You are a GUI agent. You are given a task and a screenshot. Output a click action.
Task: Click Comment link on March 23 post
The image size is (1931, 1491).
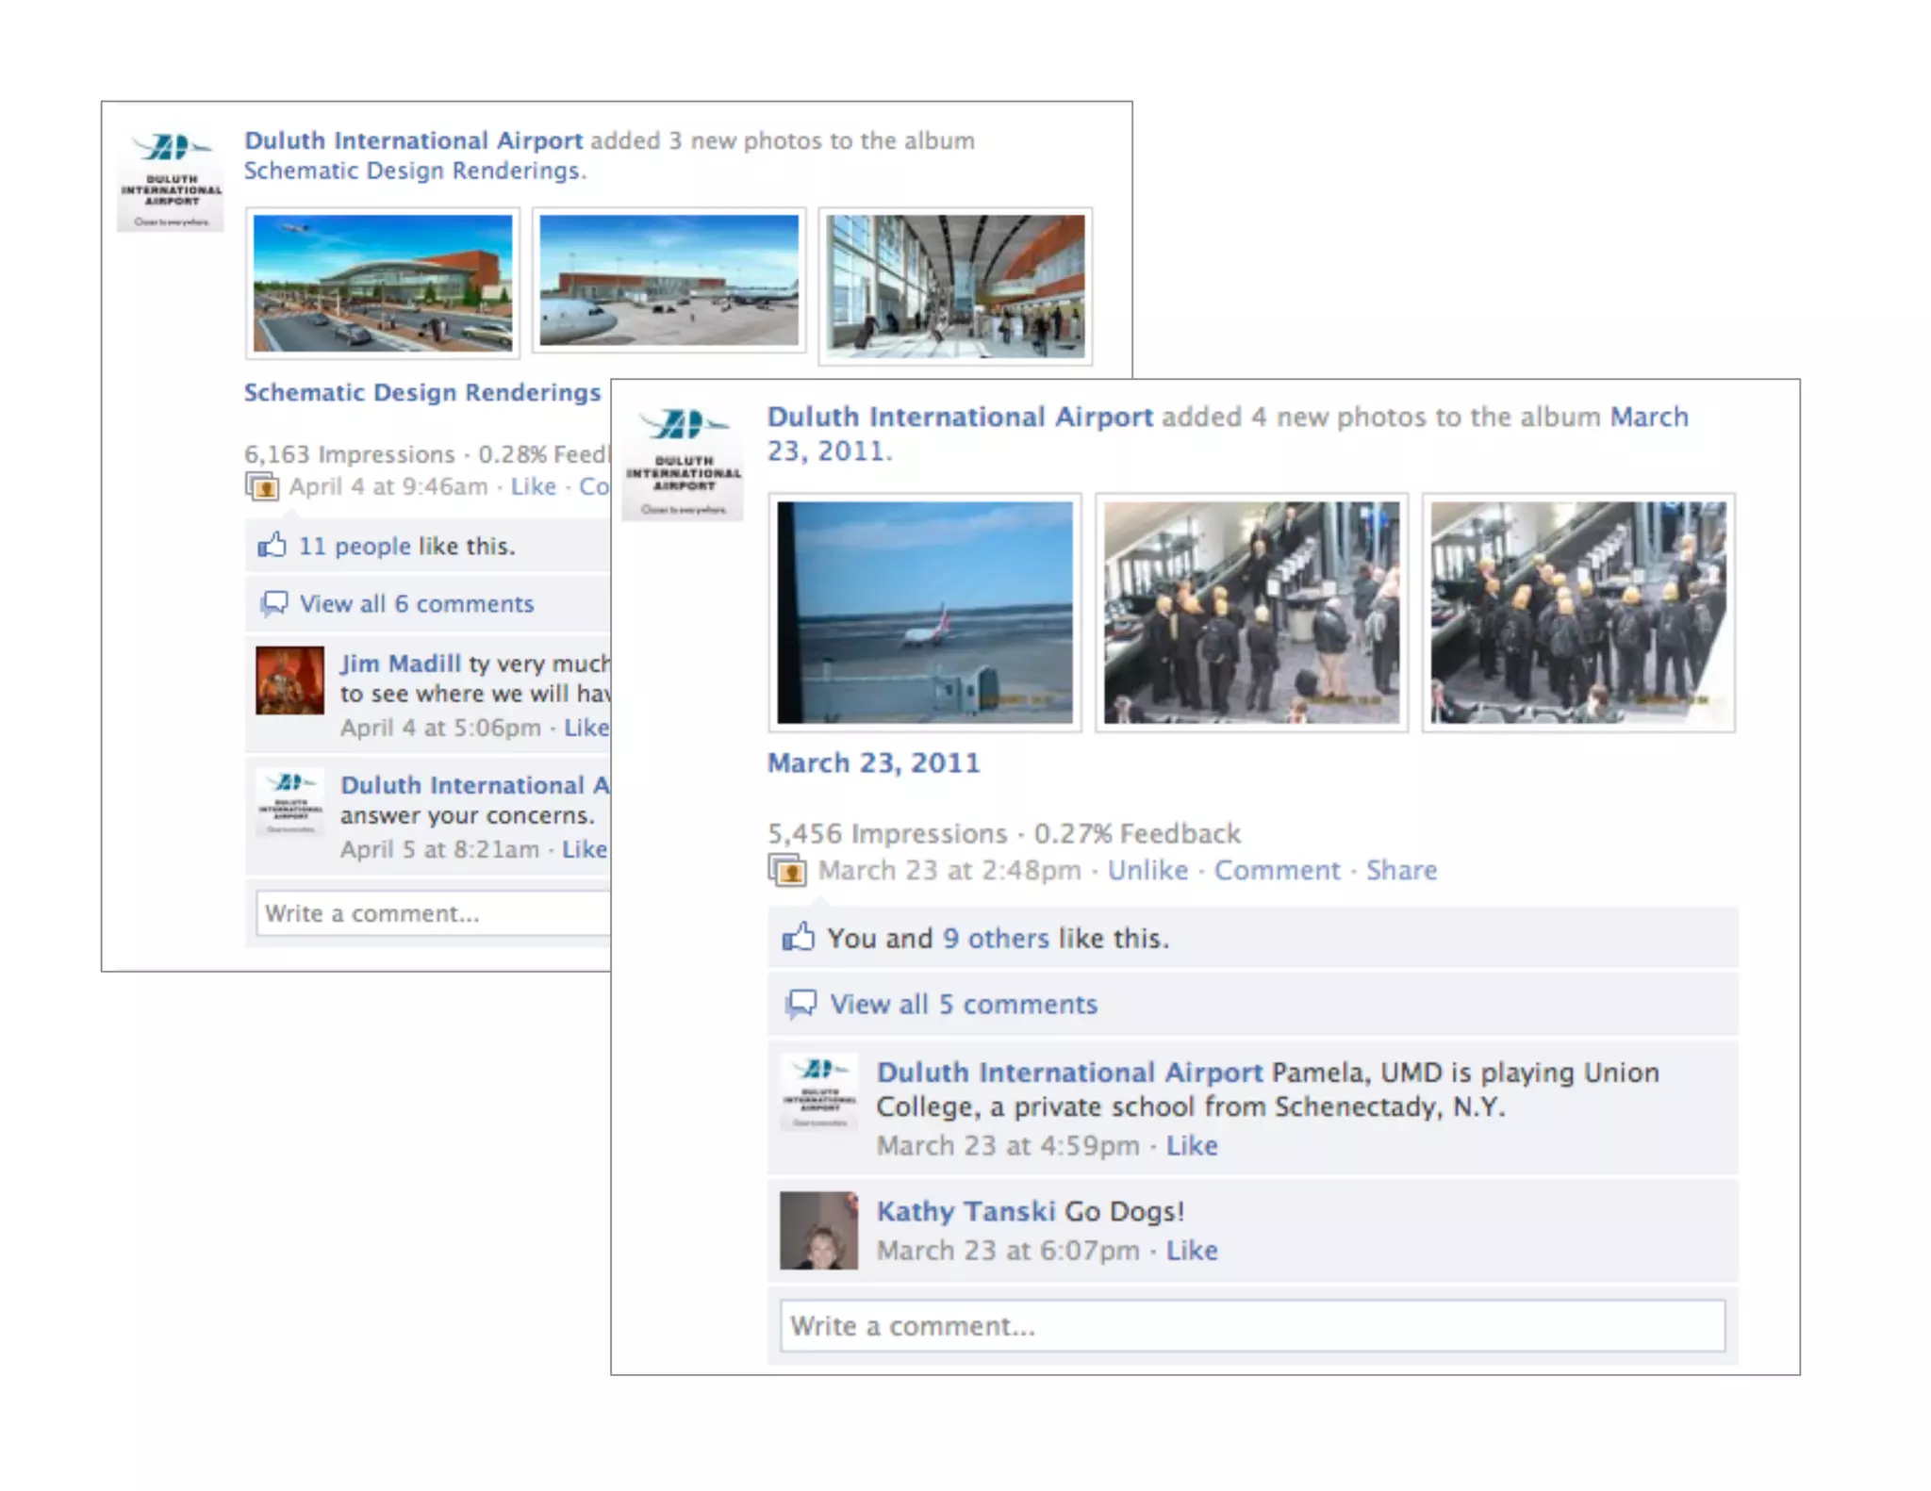point(1277,870)
